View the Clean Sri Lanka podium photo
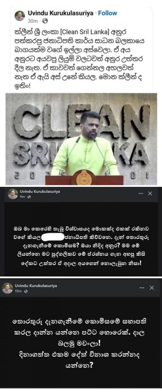Image resolution: width=162 pixels, height=392 pixels. [81, 139]
